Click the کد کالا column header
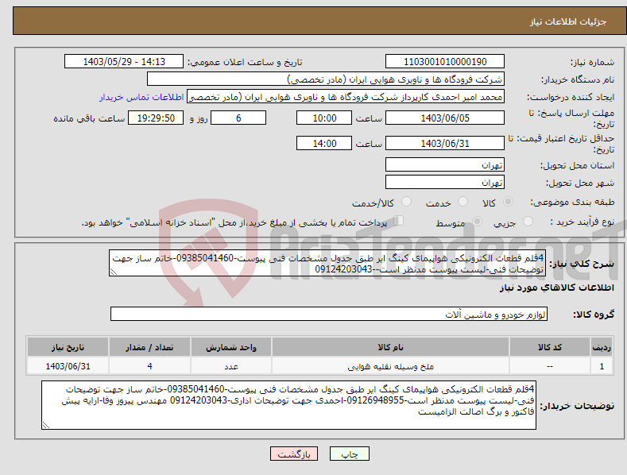The image size is (627, 475). click(x=550, y=347)
